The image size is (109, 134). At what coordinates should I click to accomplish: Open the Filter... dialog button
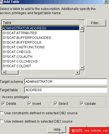(x=96, y=23)
